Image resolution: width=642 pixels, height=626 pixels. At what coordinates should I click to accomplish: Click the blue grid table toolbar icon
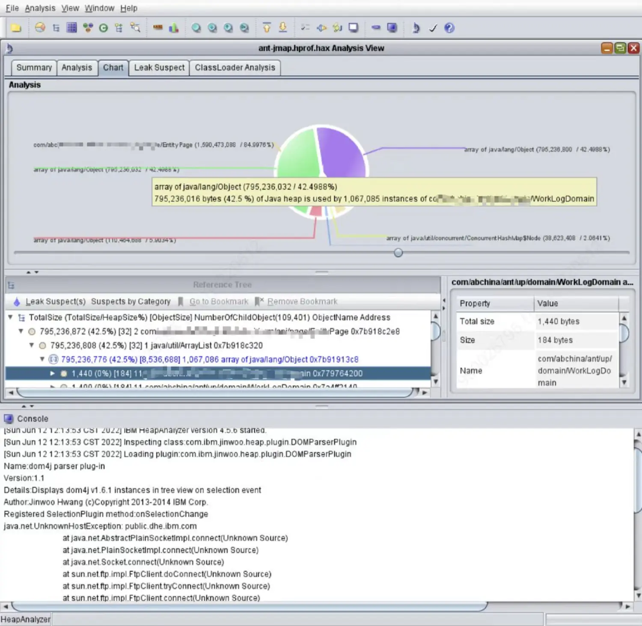pos(71,28)
